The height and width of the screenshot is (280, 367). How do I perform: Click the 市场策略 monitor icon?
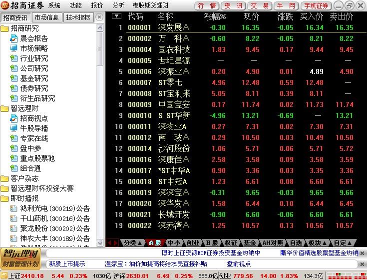(14, 48)
